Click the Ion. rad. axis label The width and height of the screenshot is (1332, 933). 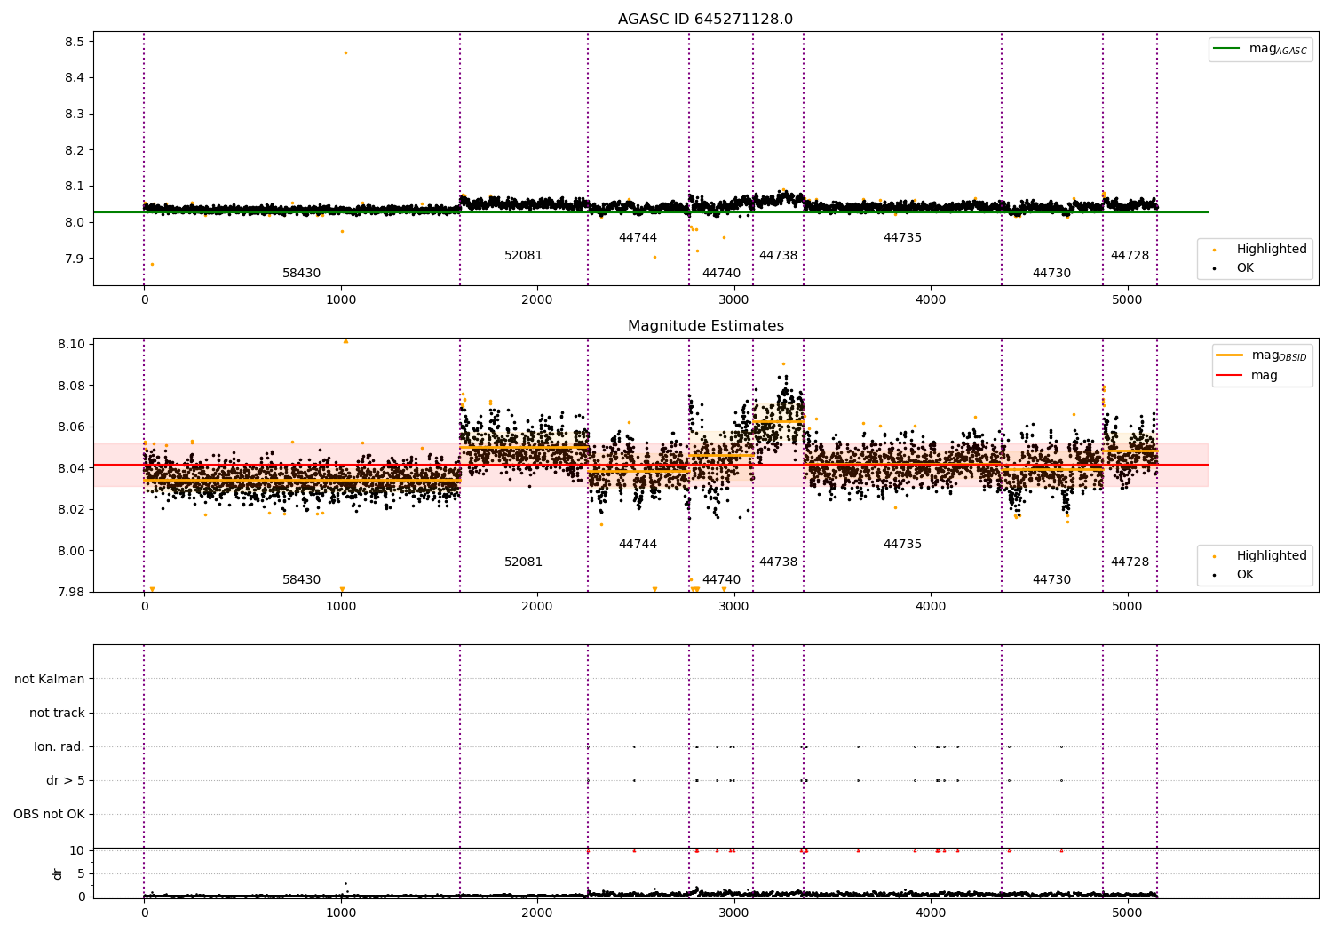tap(59, 746)
